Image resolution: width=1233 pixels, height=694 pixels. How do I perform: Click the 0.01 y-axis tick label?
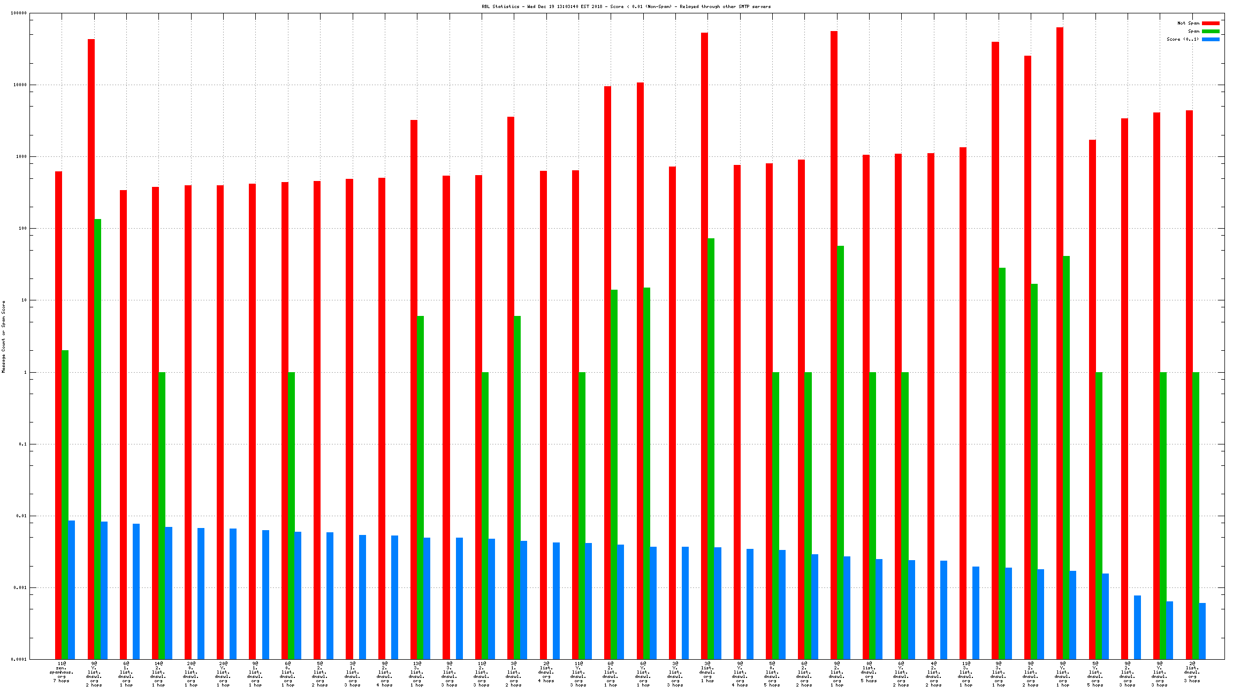point(21,516)
